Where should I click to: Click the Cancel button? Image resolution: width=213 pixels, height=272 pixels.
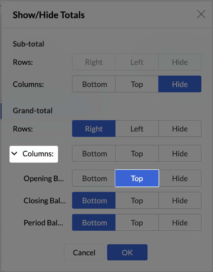tap(84, 253)
